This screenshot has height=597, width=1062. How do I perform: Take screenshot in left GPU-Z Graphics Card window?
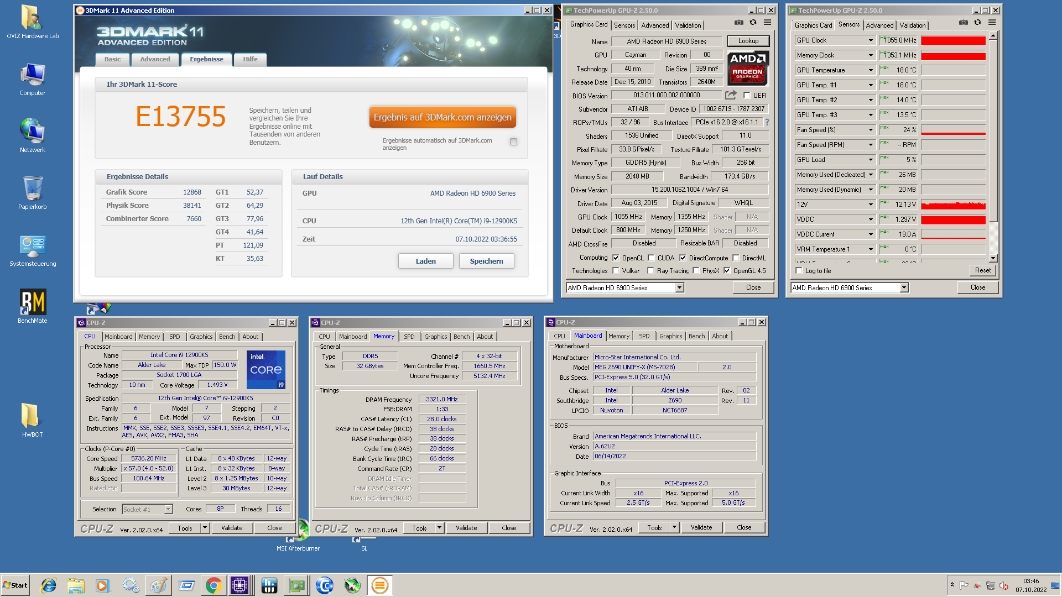point(739,23)
